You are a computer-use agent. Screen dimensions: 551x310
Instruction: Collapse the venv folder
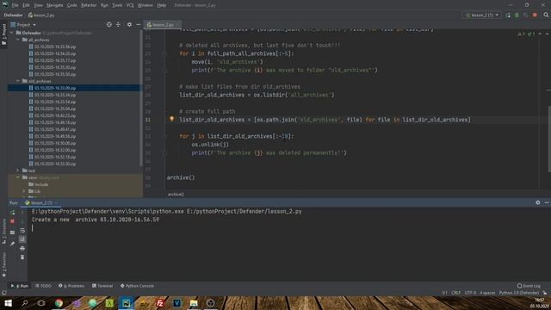point(18,177)
